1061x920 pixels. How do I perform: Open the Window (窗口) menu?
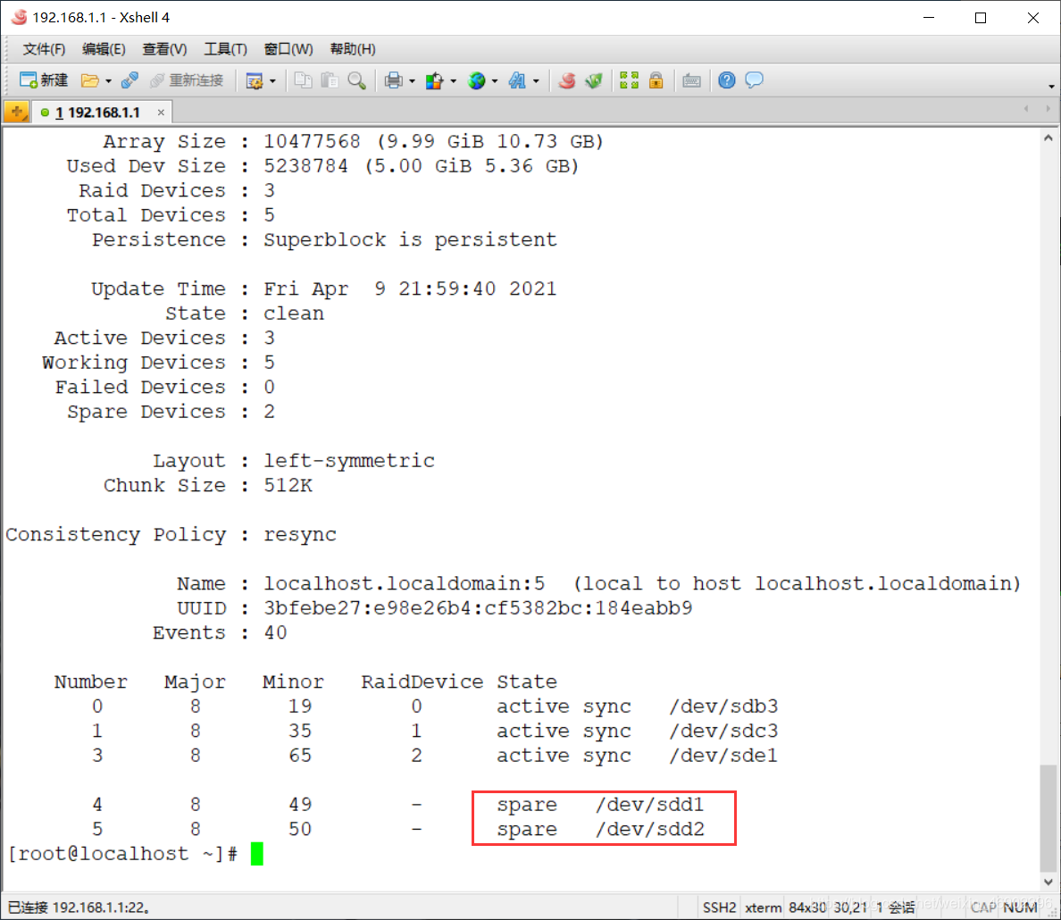click(288, 49)
